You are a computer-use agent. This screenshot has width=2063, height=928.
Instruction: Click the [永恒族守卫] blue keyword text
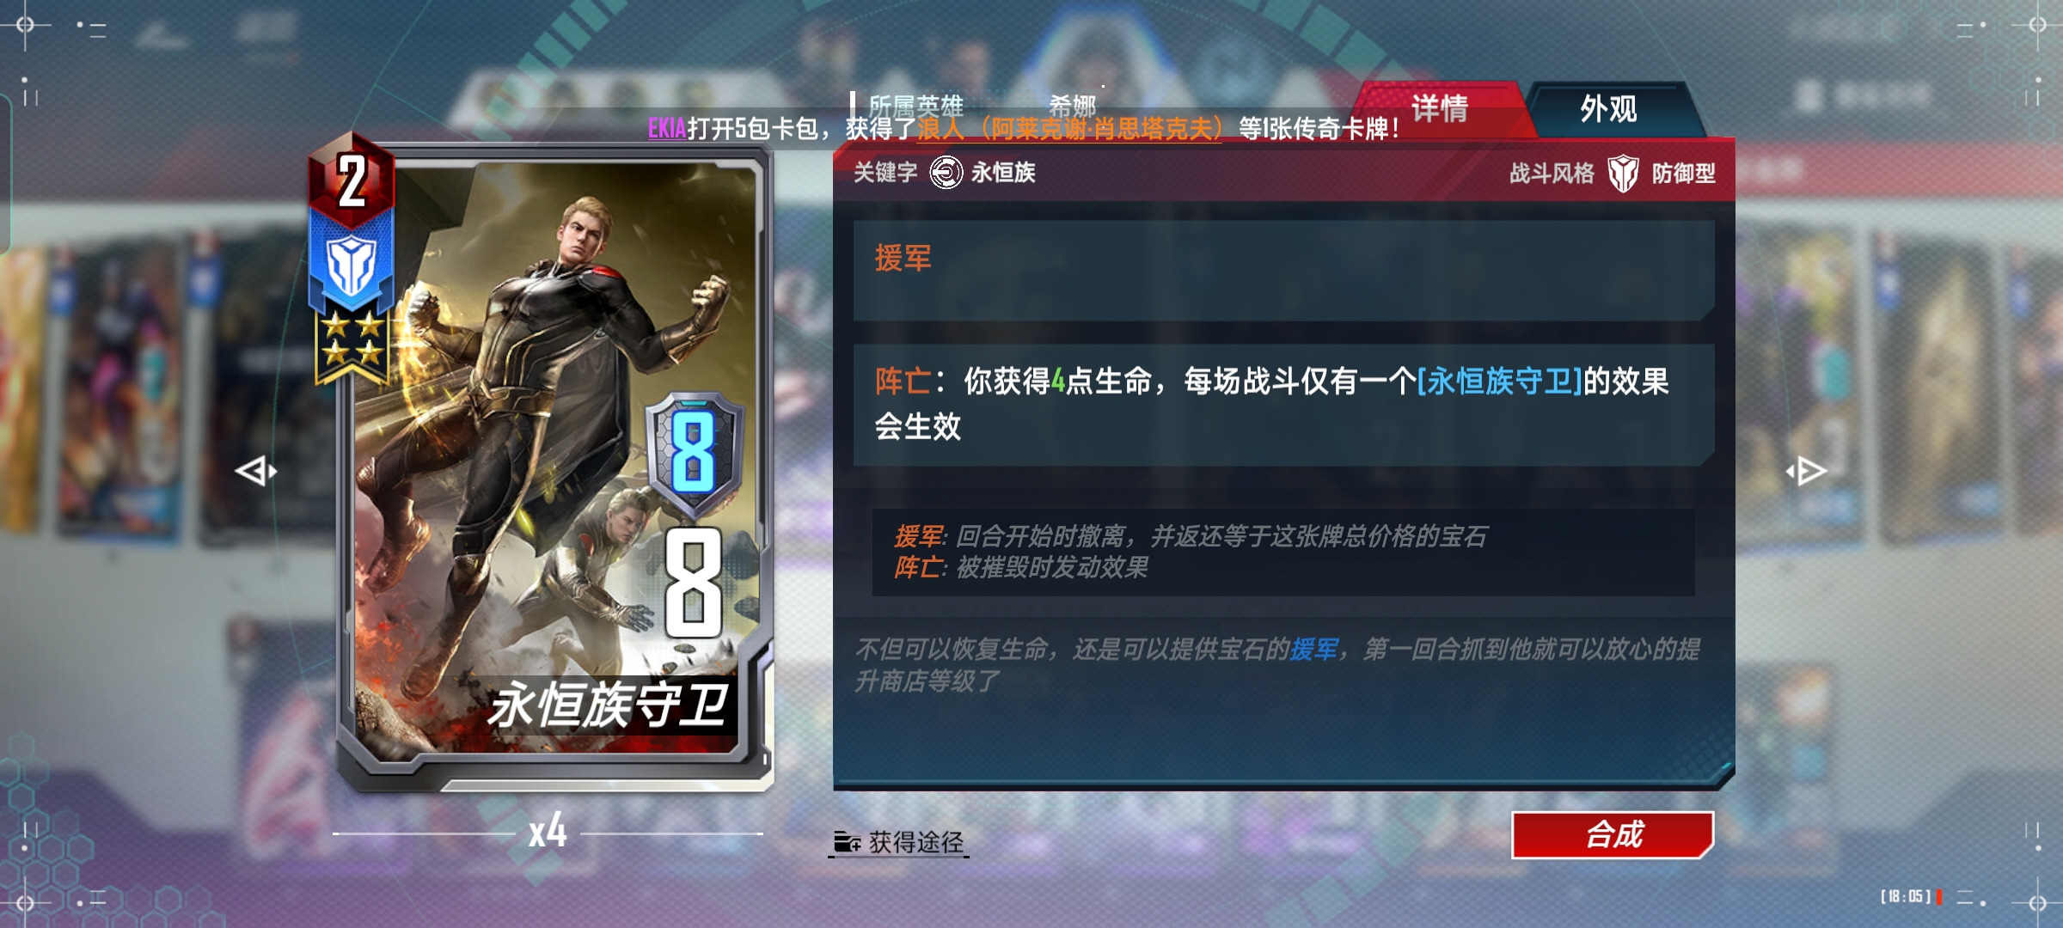pyautogui.click(x=1500, y=381)
